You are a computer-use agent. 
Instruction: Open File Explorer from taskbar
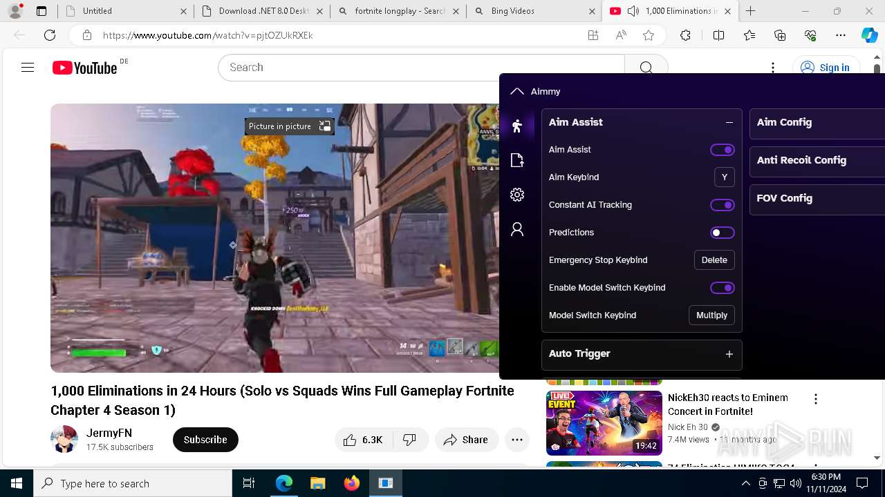[x=317, y=483]
